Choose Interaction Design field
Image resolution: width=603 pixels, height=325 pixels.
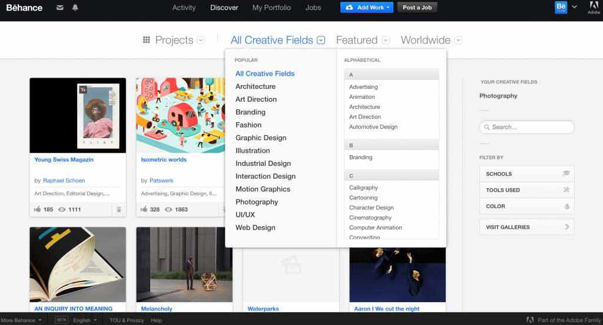(x=266, y=176)
